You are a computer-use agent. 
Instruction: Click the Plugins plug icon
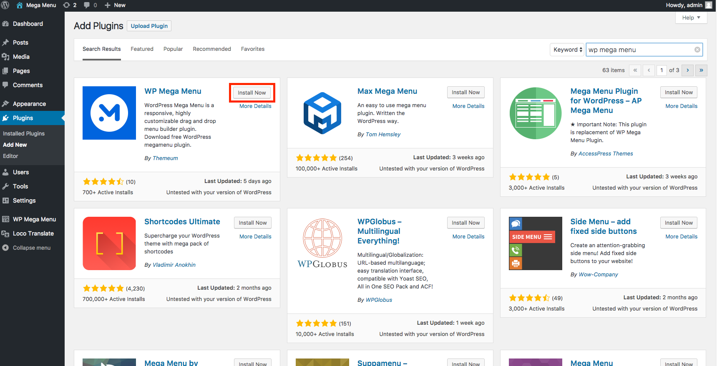(x=5, y=118)
